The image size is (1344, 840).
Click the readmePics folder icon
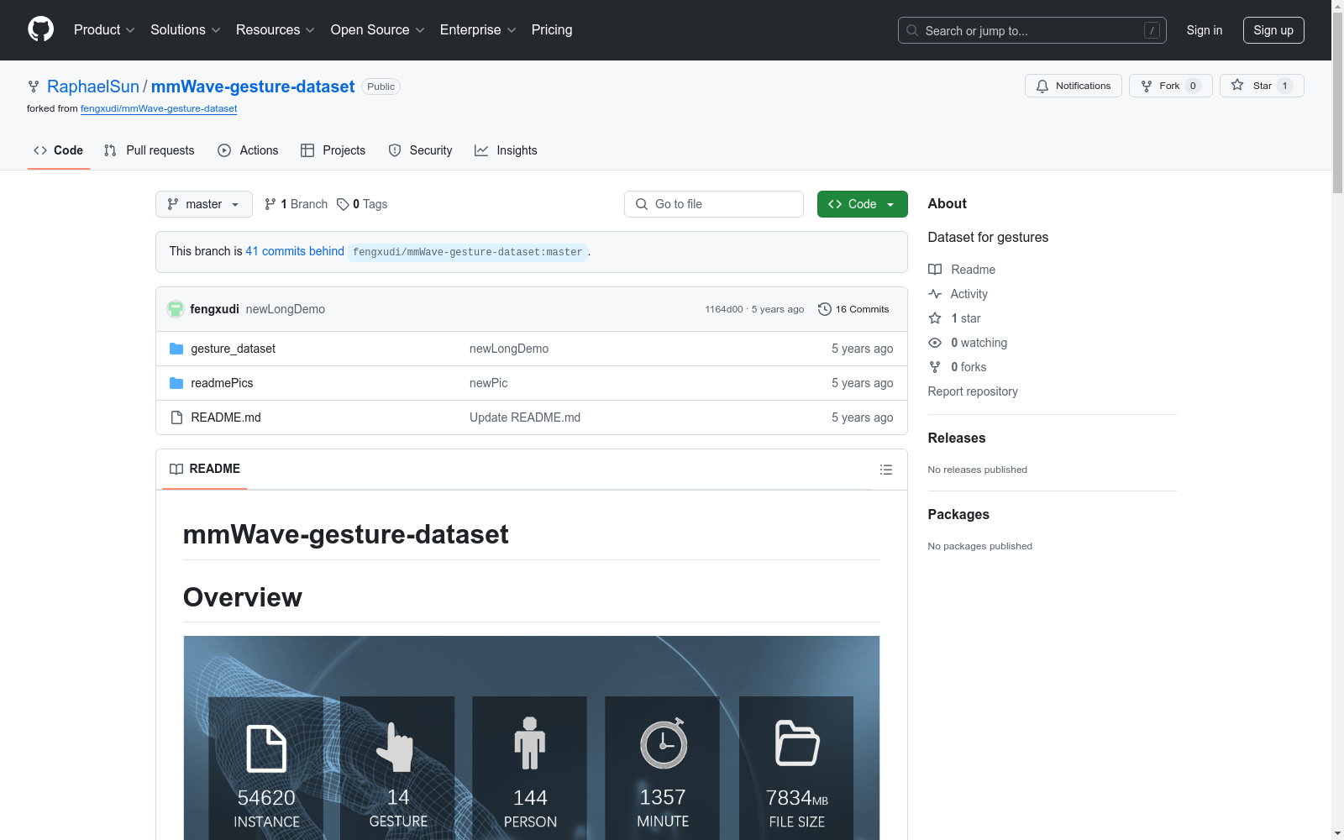(176, 383)
